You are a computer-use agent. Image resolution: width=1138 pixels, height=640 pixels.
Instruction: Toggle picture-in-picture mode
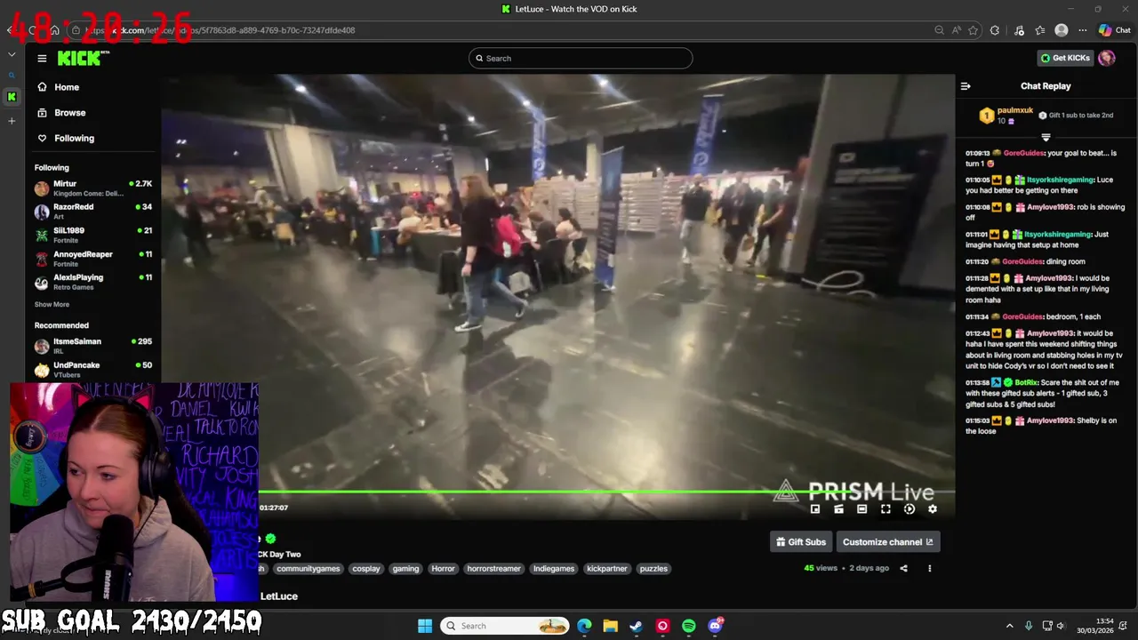point(815,509)
